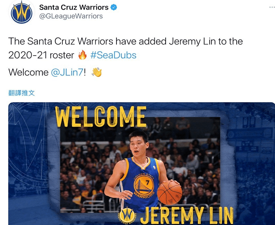This screenshot has width=275, height=225.
Task: Click the waving hand emoji
Action: click(x=97, y=72)
